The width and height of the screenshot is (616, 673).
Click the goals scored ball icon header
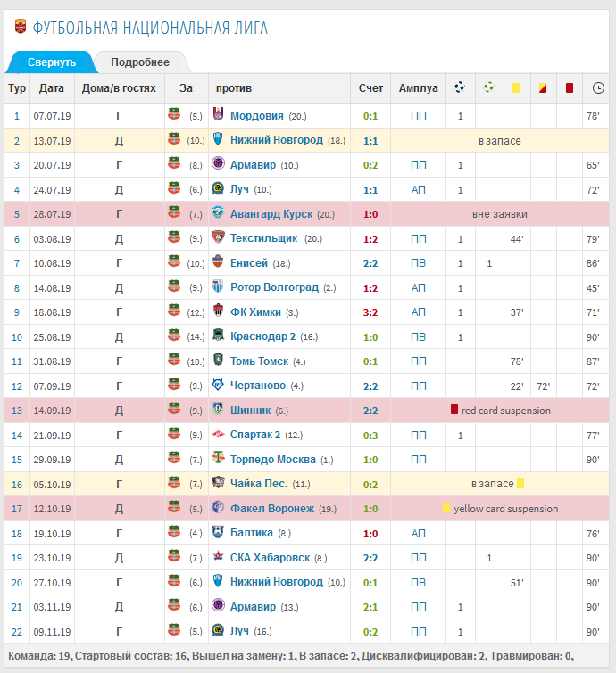pyautogui.click(x=459, y=87)
